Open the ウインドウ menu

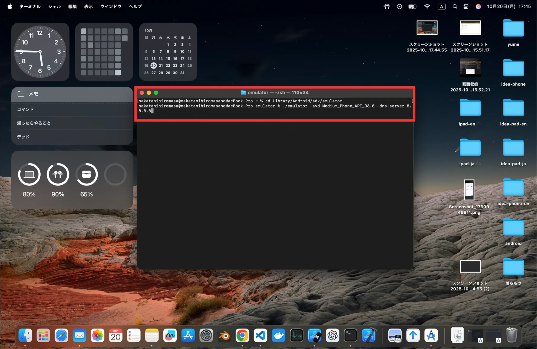pos(111,7)
